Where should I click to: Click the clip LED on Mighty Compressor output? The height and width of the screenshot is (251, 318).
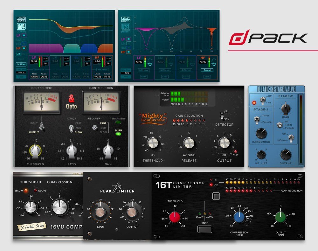coord(236,151)
